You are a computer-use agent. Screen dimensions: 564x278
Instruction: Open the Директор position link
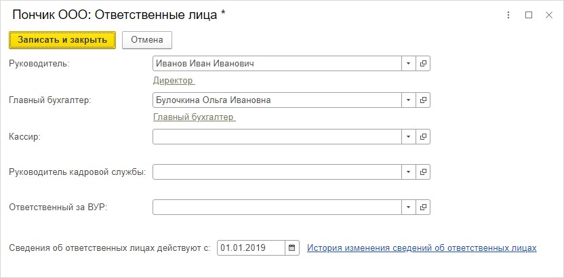coord(174,81)
